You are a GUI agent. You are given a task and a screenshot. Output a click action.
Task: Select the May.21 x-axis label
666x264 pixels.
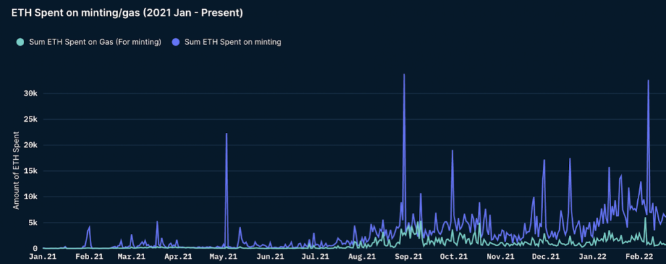point(224,257)
